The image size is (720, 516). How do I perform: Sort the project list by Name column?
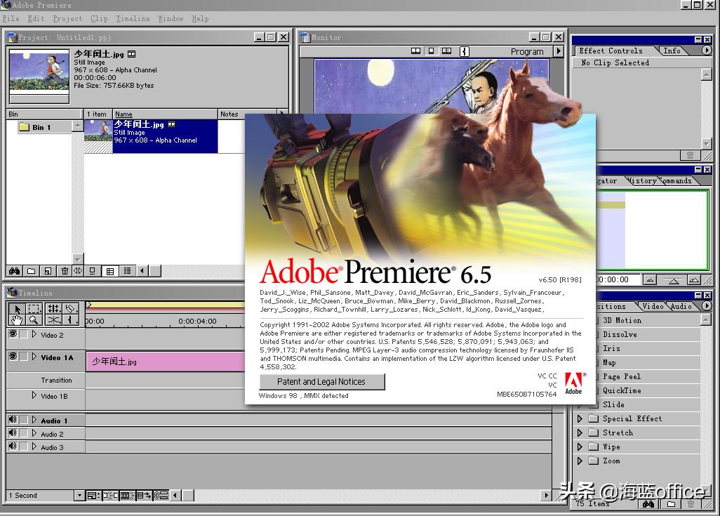pos(165,114)
